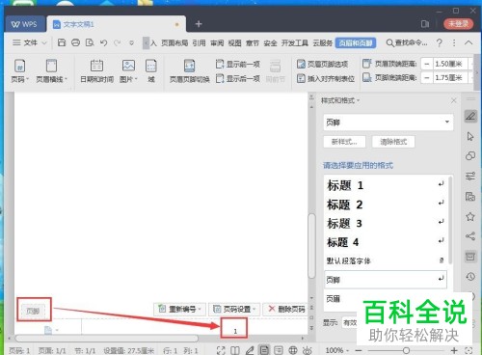The height and width of the screenshot is (355, 482).
Task: Click the 删除页码 button
Action: pyautogui.click(x=285, y=310)
